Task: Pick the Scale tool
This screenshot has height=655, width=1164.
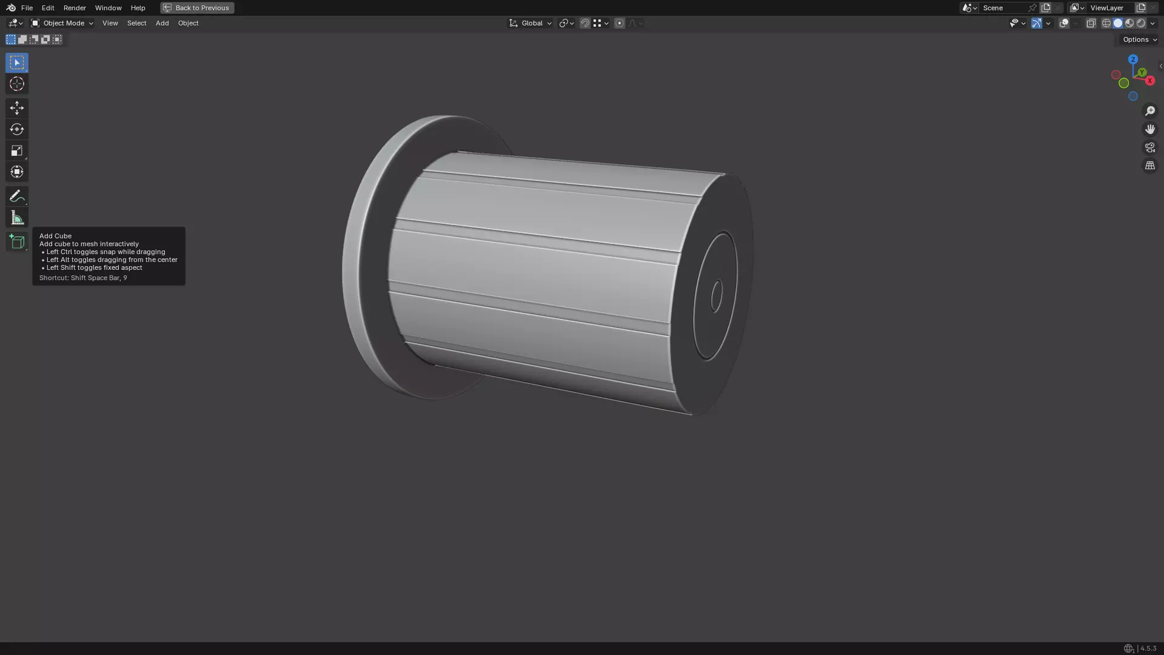Action: pos(16,150)
